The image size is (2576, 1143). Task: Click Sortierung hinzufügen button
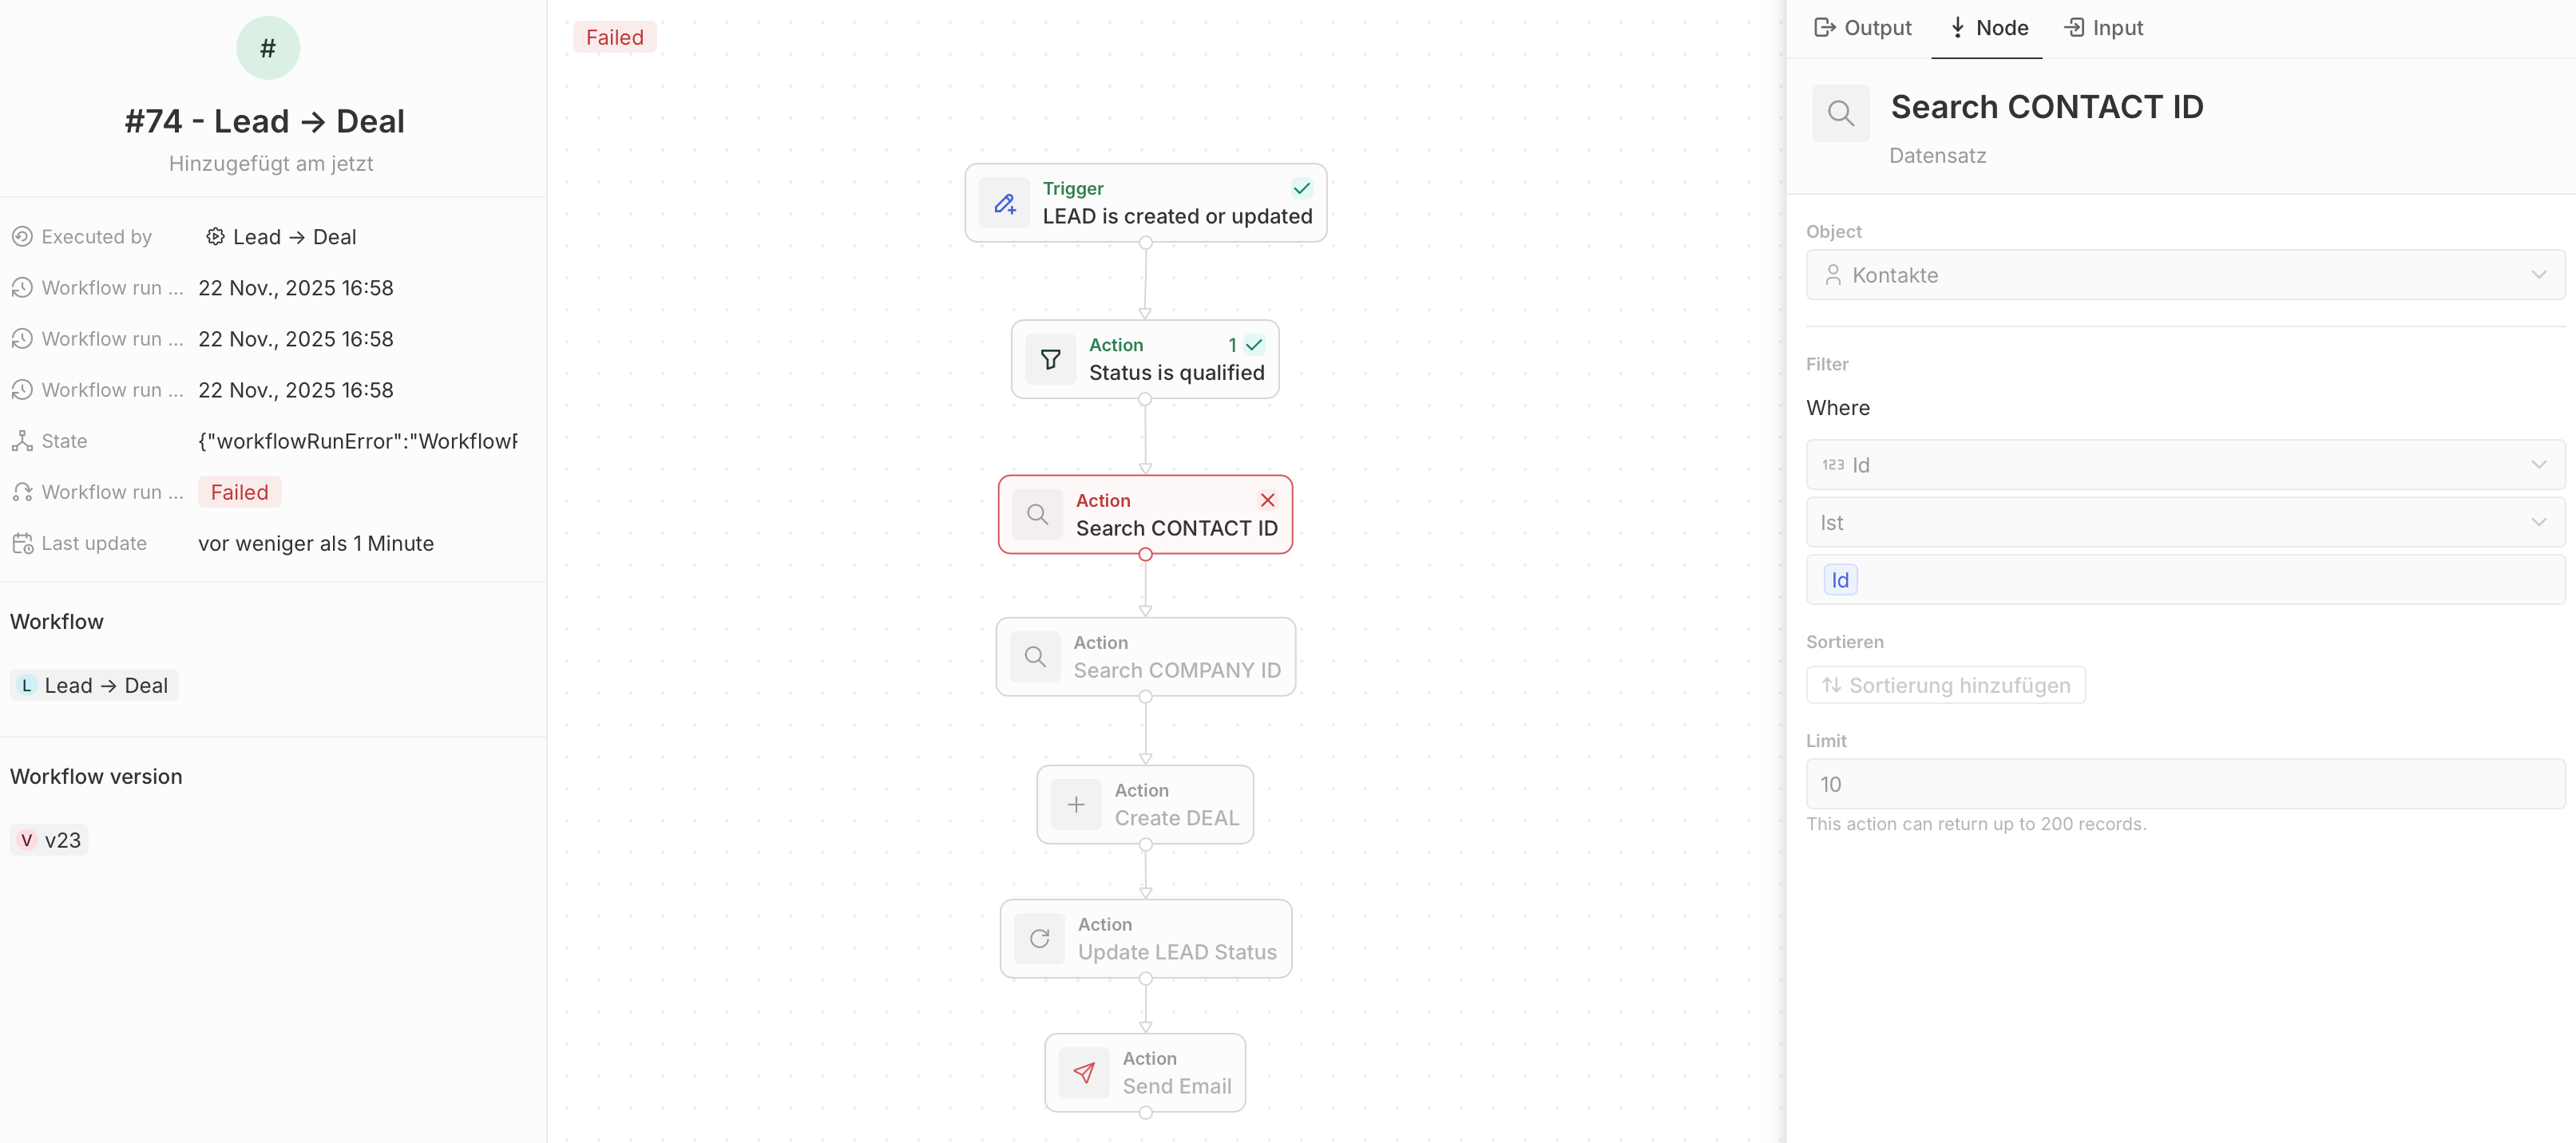(1945, 685)
